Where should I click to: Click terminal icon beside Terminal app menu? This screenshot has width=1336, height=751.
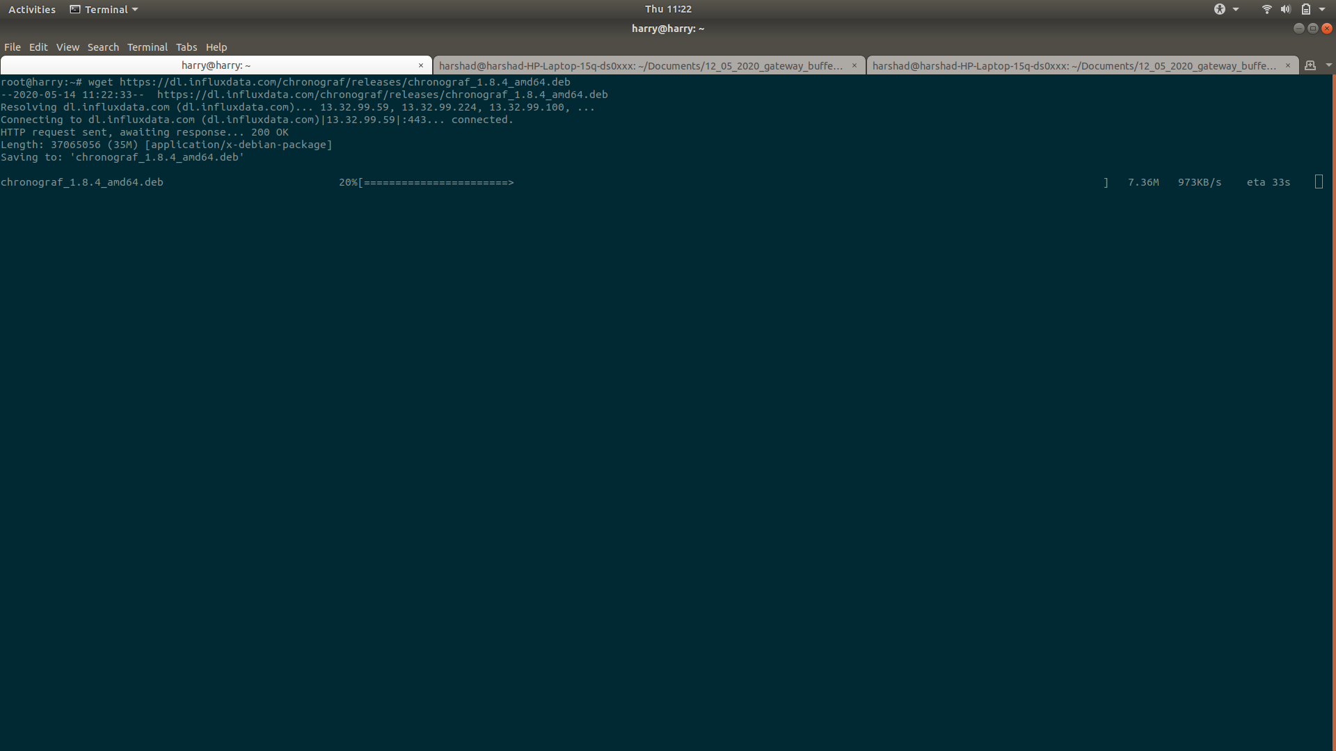point(75,9)
